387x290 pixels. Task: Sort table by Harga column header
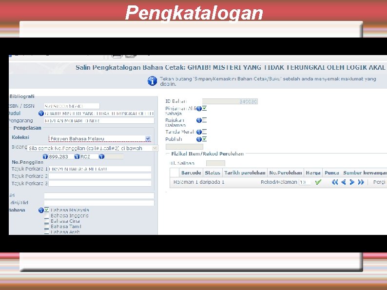313,173
